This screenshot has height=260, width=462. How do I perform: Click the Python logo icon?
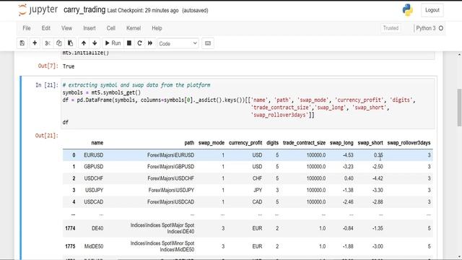pos(408,10)
